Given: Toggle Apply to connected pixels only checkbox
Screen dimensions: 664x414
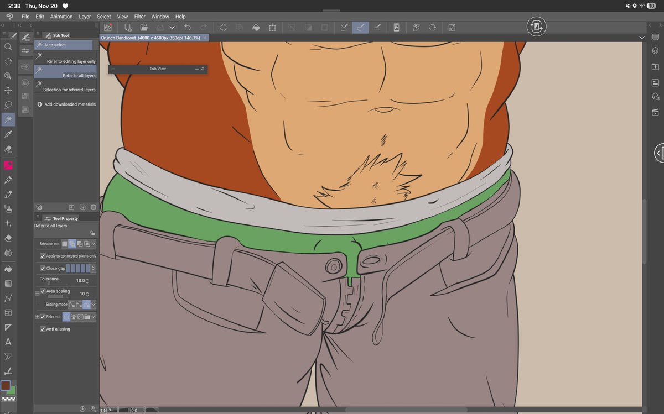Looking at the screenshot, I should pos(43,256).
